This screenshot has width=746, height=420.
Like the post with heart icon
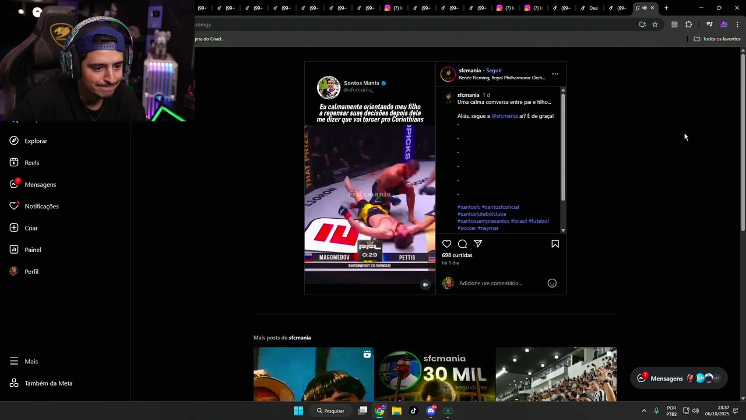(x=446, y=244)
